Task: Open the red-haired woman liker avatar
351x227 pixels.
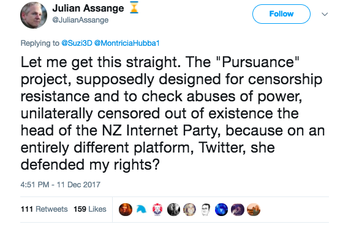Action: point(126,209)
